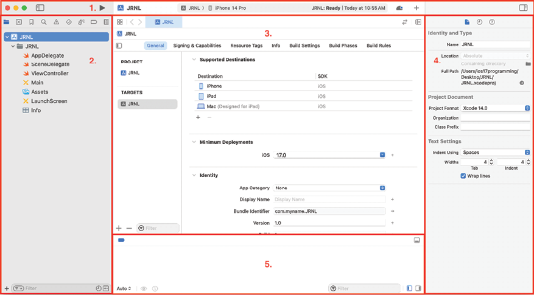Switch to Signing & Capabilities tab
This screenshot has width=534, height=295.
(197, 46)
